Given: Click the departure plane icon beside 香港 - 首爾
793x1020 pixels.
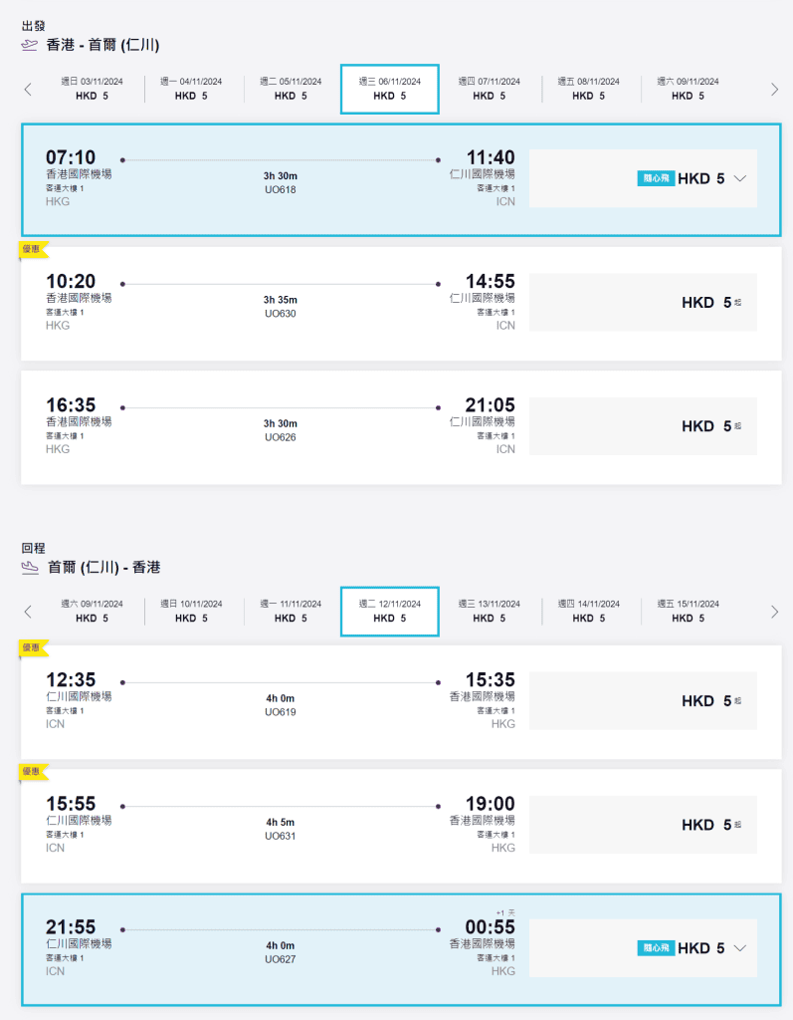Looking at the screenshot, I should click(29, 45).
